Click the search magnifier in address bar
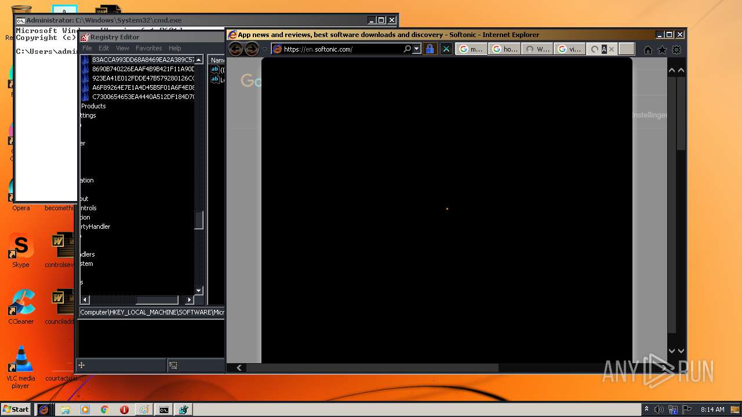Image resolution: width=742 pixels, height=417 pixels. point(408,49)
